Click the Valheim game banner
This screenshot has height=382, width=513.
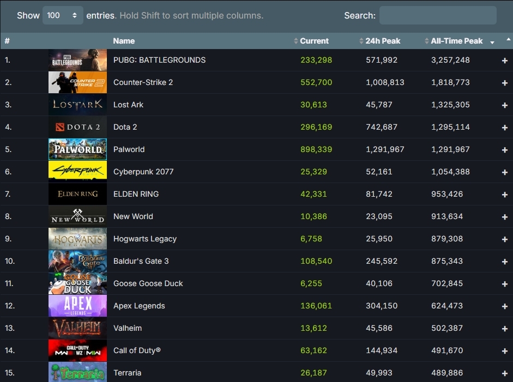tap(77, 328)
